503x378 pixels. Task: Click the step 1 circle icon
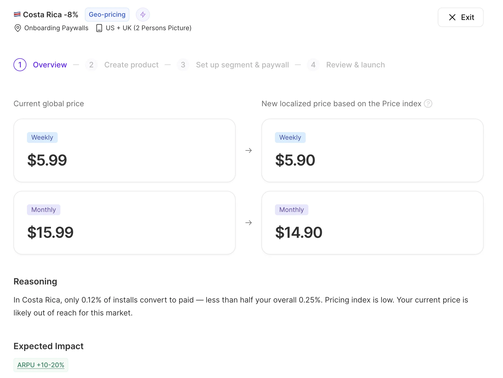(20, 65)
